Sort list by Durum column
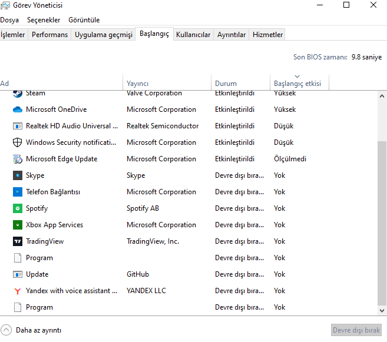This screenshot has height=342, width=387. (226, 84)
